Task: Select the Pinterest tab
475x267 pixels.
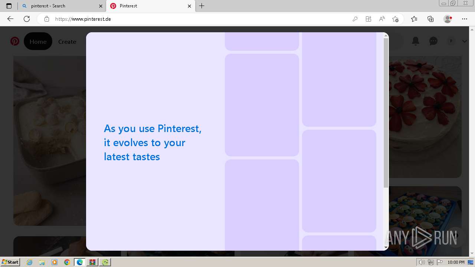Action: click(x=151, y=6)
